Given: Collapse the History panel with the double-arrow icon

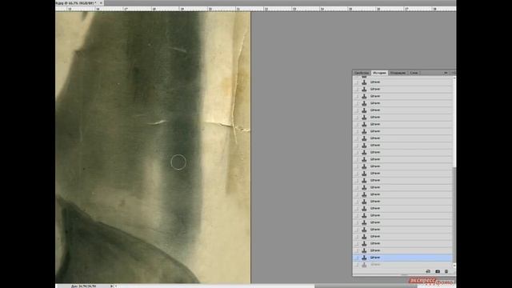Looking at the screenshot, I should click(446, 73).
